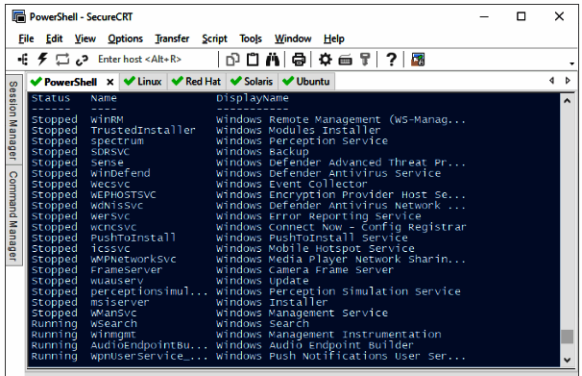The image size is (582, 376).
Task: Click TrustedInstaller in the Name column
Action: tap(143, 131)
